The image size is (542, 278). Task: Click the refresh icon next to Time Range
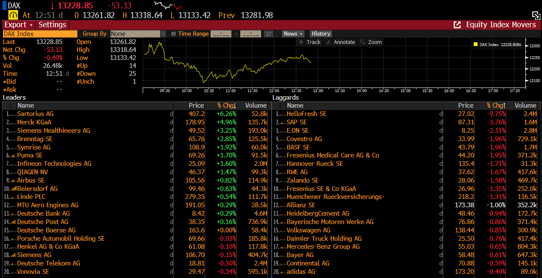[269, 34]
